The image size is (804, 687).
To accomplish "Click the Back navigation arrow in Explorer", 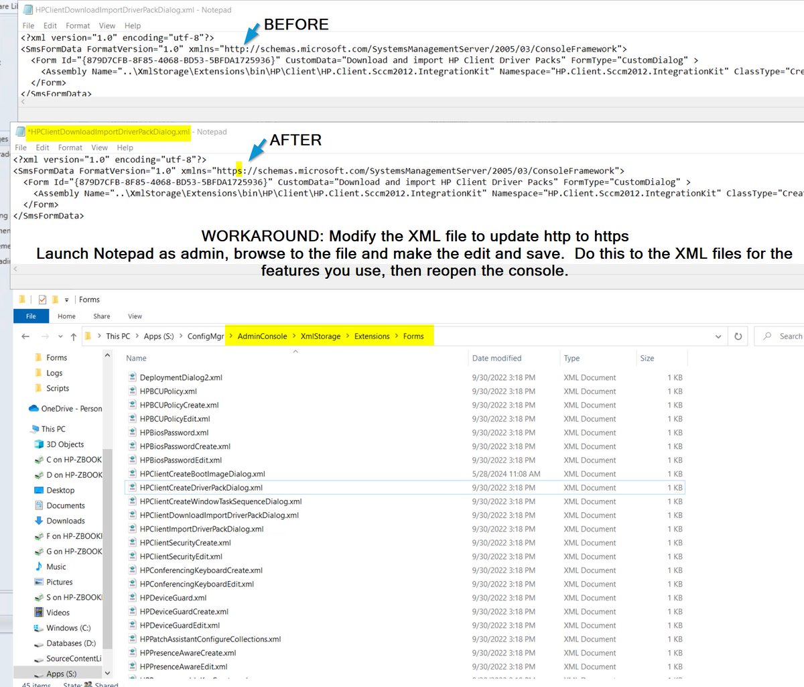I will click(25, 336).
